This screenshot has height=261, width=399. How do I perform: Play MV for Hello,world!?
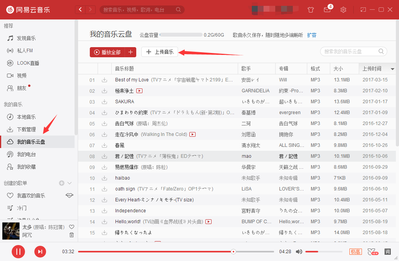click(x=208, y=222)
